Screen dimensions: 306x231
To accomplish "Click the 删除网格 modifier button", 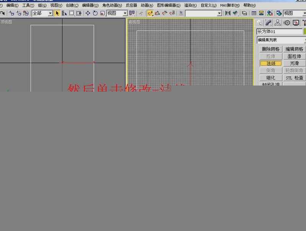I will (x=271, y=49).
